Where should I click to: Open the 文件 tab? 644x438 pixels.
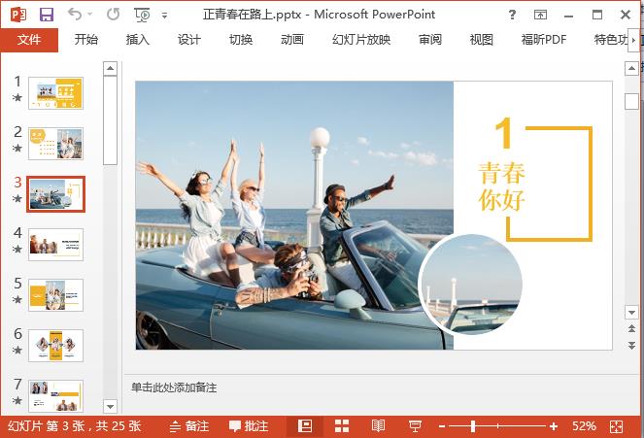[x=29, y=40]
